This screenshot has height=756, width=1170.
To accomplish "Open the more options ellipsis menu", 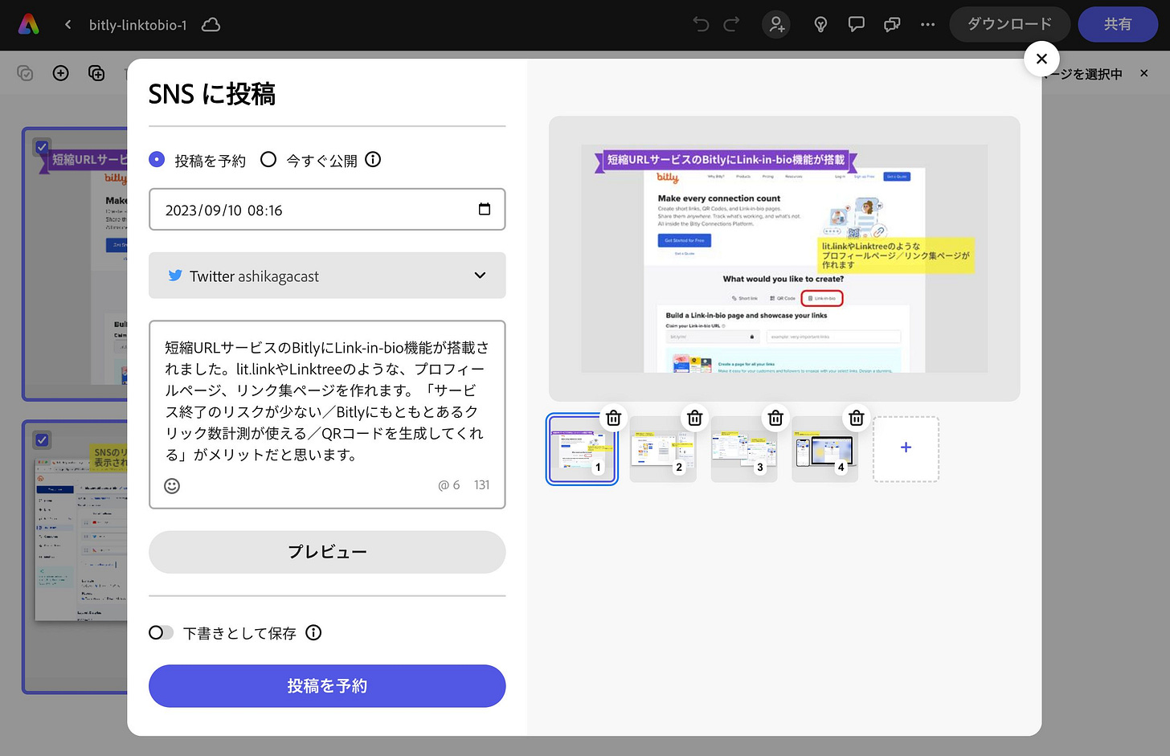I will click(x=928, y=25).
